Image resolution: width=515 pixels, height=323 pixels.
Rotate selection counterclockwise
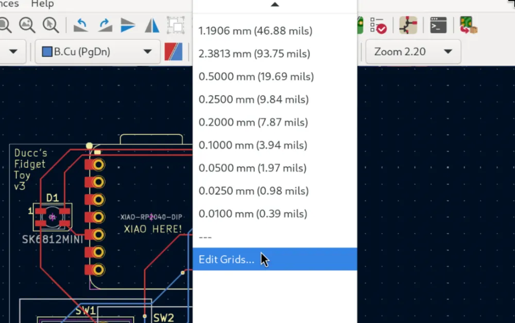point(80,25)
